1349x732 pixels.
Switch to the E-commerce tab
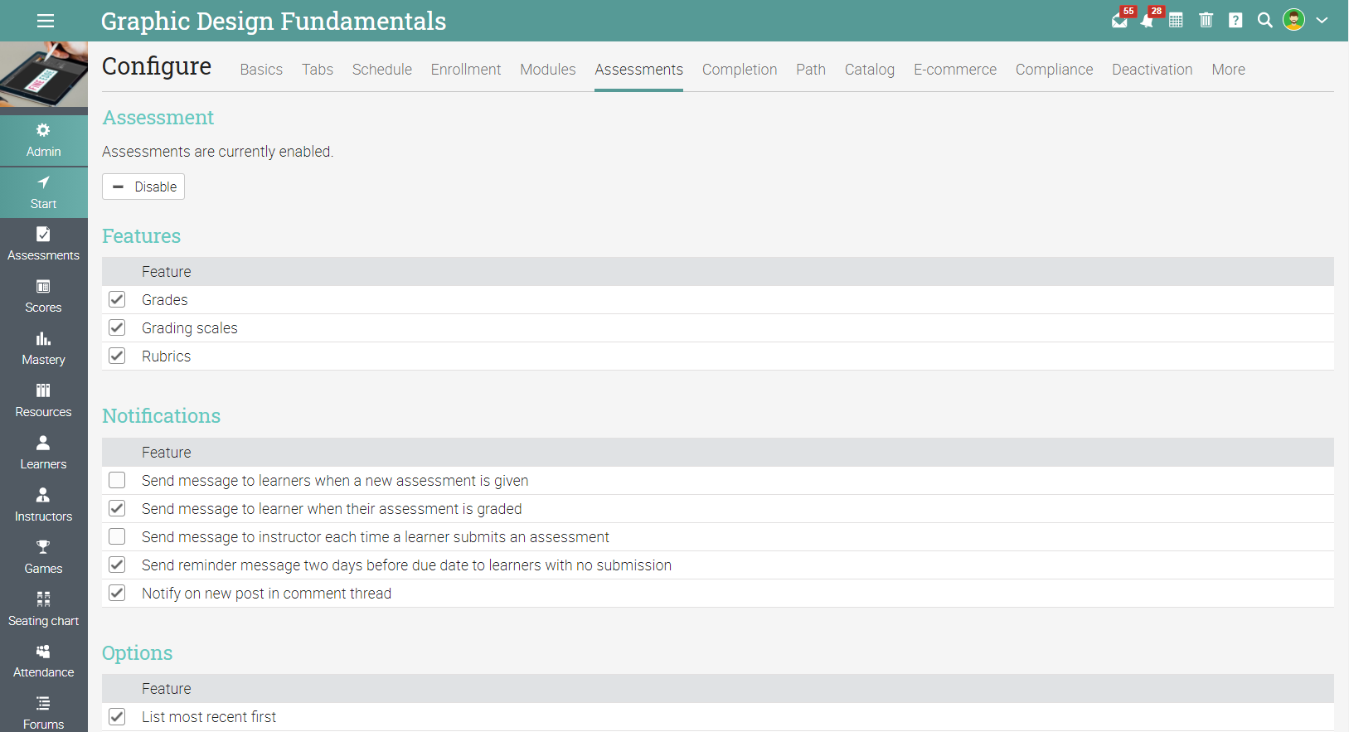pos(955,70)
